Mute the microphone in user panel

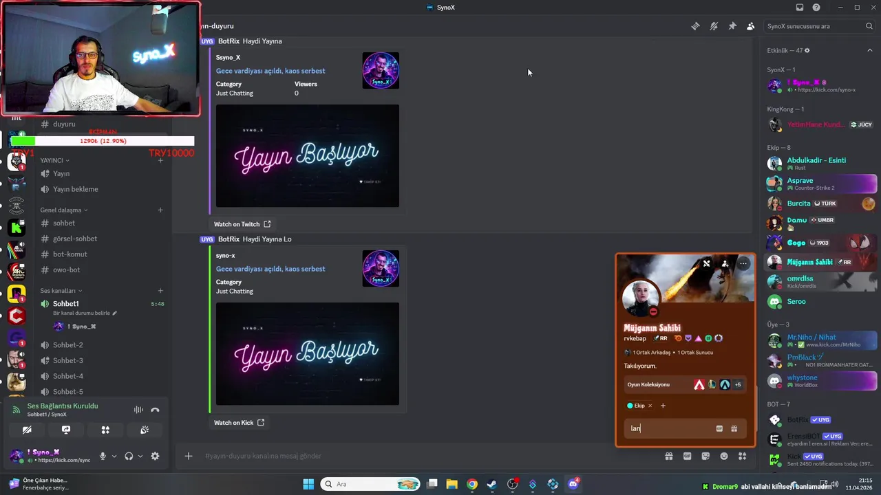[x=103, y=456]
